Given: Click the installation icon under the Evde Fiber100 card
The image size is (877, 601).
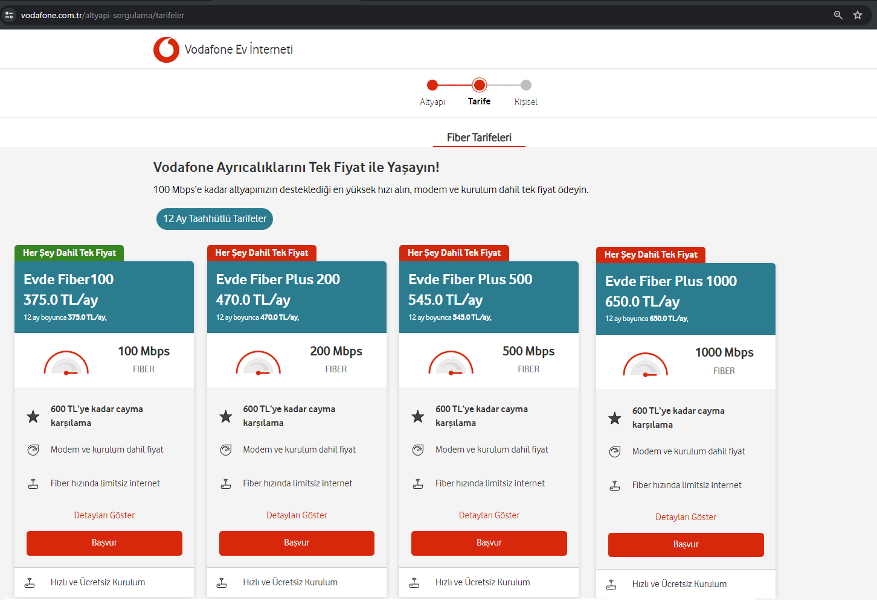Looking at the screenshot, I should (29, 582).
